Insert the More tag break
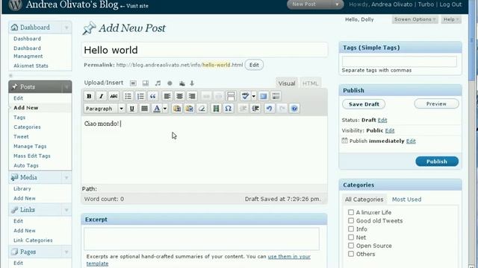 coord(231,96)
